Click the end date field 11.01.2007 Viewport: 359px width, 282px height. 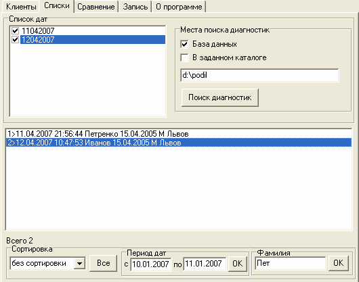[205, 264]
